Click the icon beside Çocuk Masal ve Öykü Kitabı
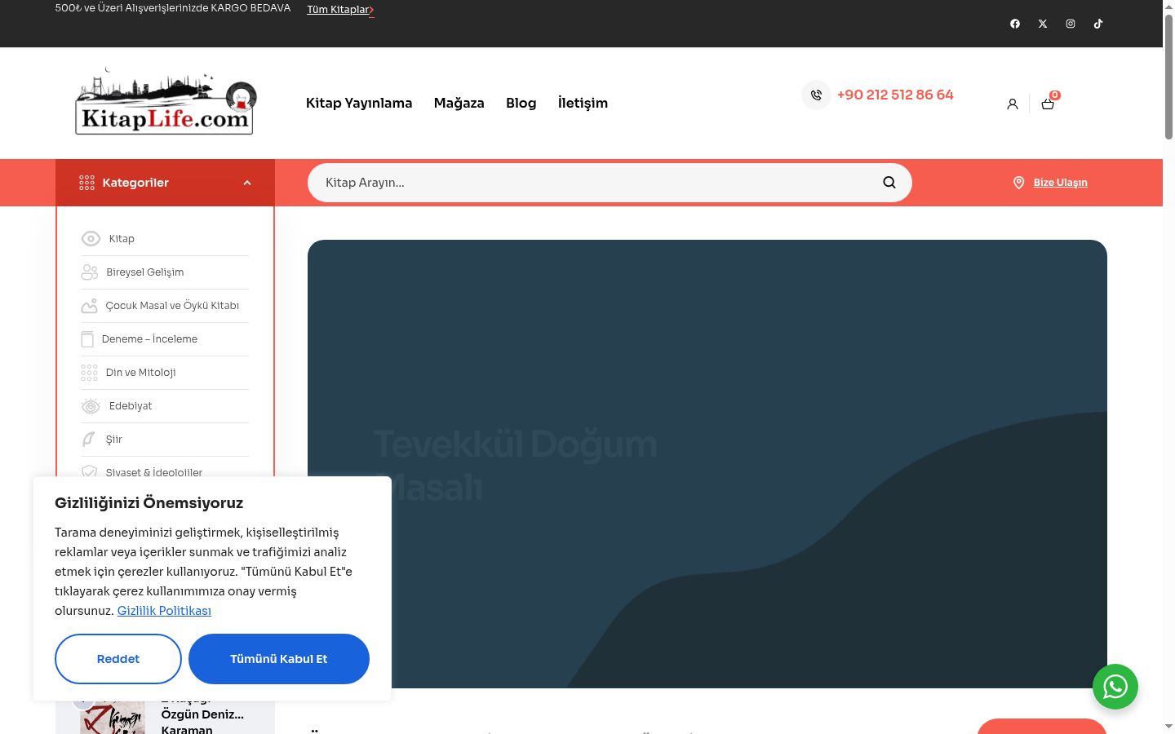This screenshot has width=1175, height=734. 89,306
